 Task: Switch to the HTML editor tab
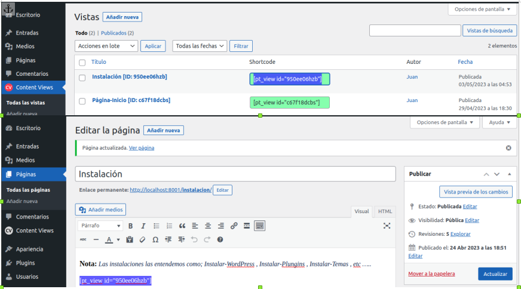point(385,211)
